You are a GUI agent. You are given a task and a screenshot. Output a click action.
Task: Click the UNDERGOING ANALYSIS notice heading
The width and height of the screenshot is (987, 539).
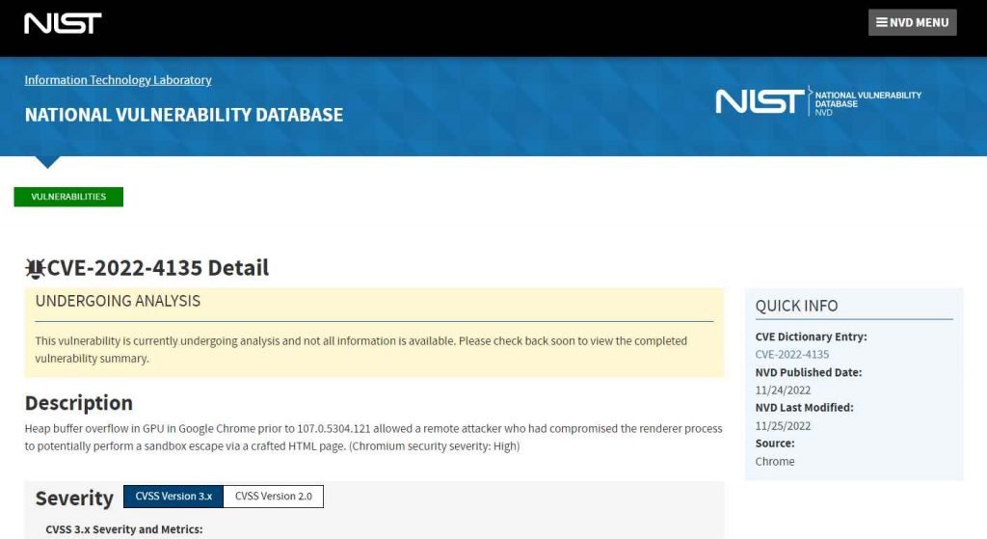coord(118,301)
